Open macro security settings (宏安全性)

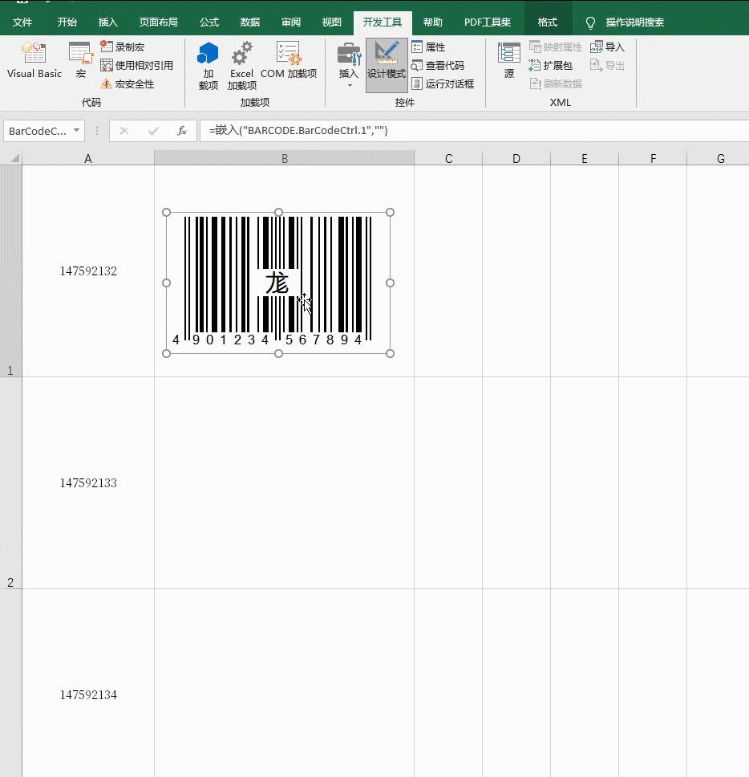click(128, 83)
